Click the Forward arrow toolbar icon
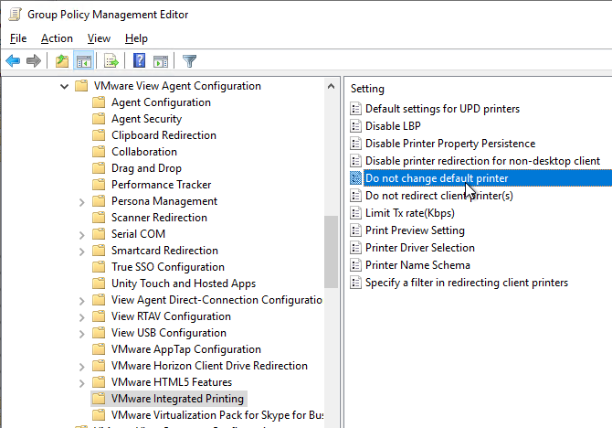The width and height of the screenshot is (612, 428). pyautogui.click(x=34, y=61)
